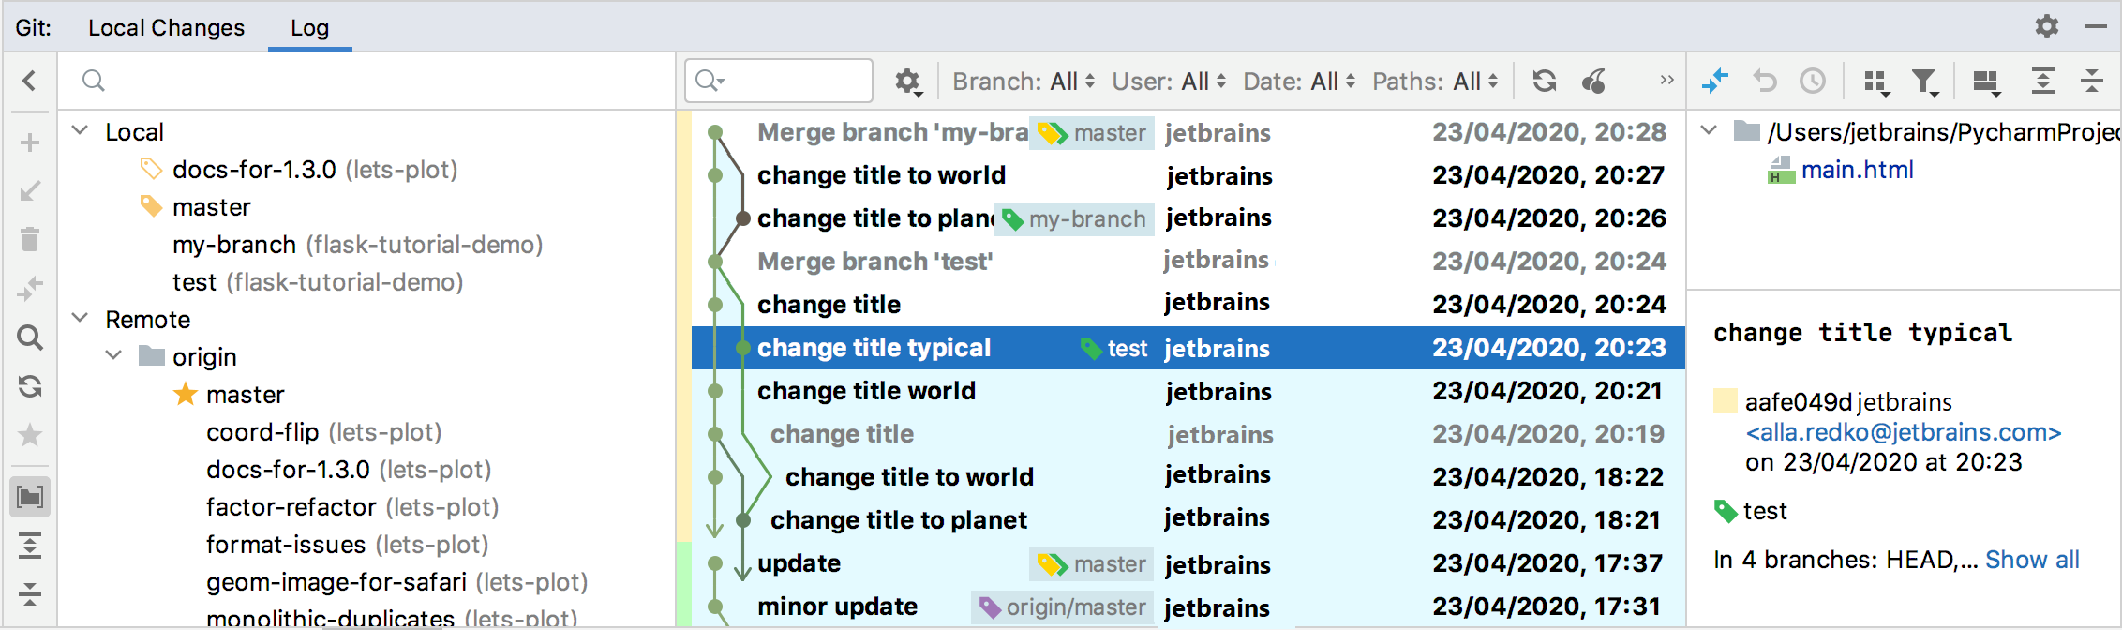Image resolution: width=2122 pixels, height=630 pixels.
Task: Click the alla.redko@jetbrains.com email link
Action: click(x=1903, y=432)
